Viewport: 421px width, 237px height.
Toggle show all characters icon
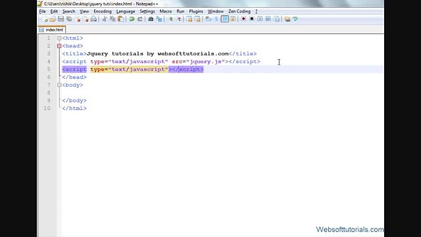coord(216,19)
